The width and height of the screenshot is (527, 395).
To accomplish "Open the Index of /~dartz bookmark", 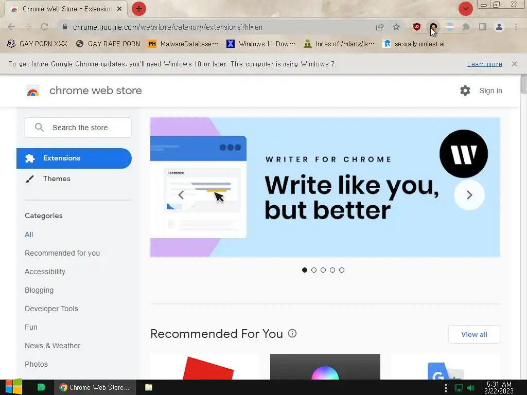I will pos(340,44).
